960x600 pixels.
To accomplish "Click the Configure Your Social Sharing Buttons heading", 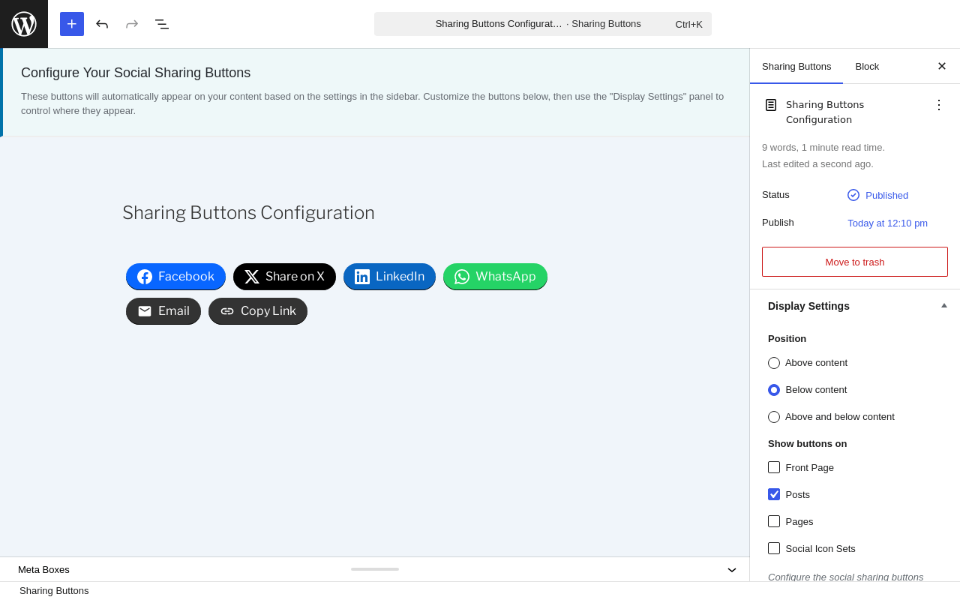I will point(136,73).
